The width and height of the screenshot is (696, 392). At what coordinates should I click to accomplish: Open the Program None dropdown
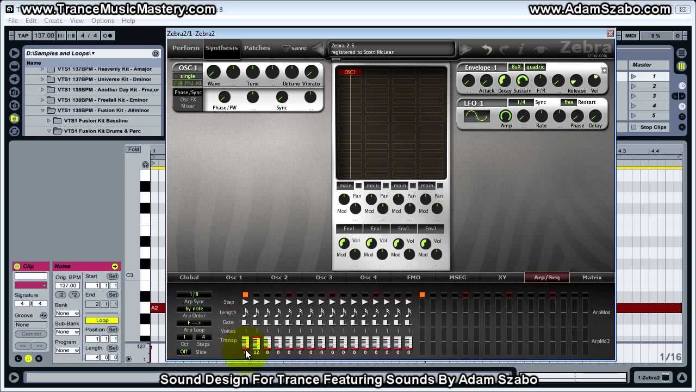pos(67,351)
